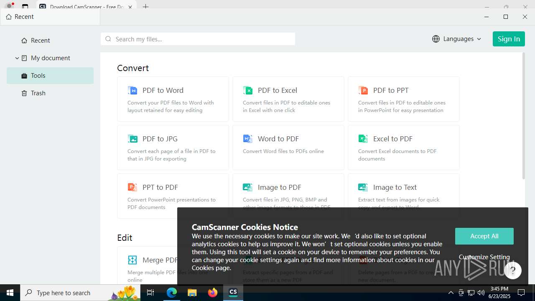Open the Excel to PDF converter icon
This screenshot has width=535, height=301.
(363, 139)
